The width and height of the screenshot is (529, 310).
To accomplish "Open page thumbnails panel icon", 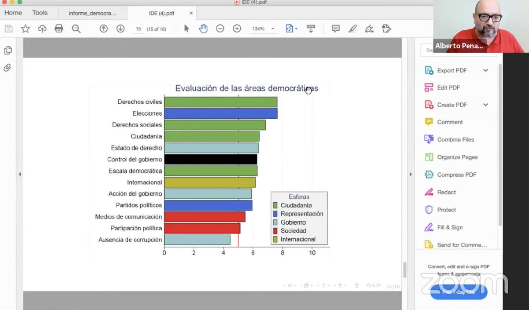I will (x=7, y=51).
